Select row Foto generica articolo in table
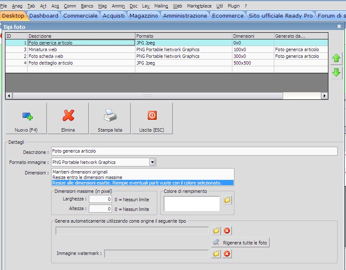Image resolution: width=346 pixels, height=270 pixels. (166, 43)
